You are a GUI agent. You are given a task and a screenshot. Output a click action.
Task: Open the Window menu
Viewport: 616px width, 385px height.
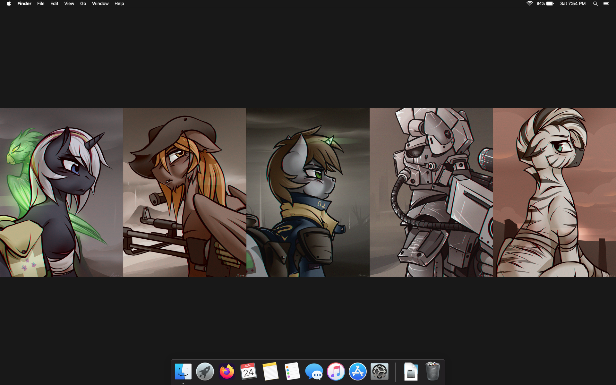point(100,4)
